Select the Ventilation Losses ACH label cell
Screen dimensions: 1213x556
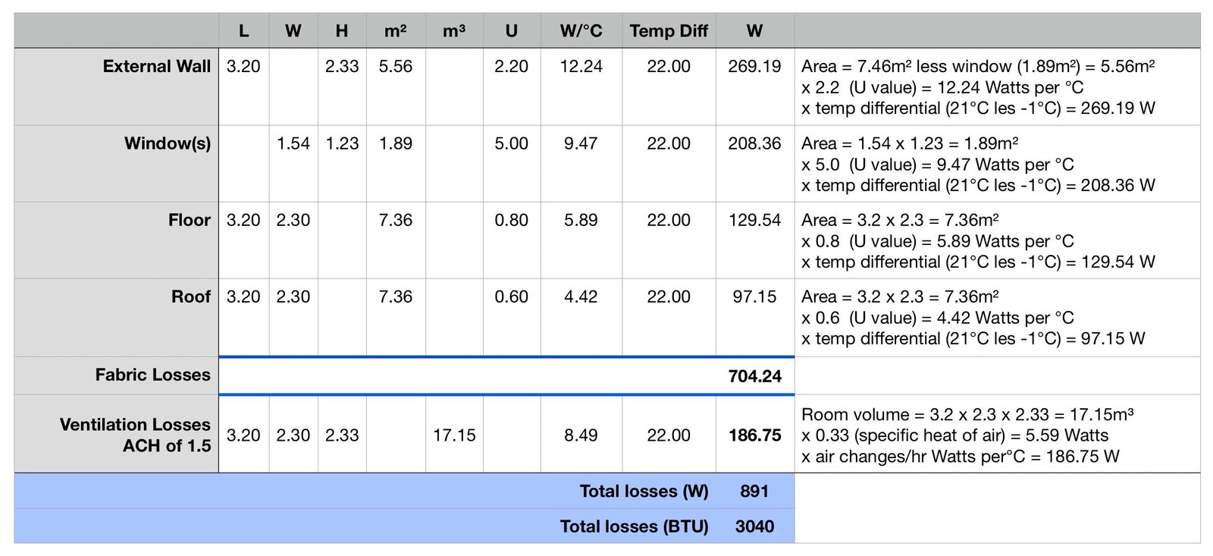tap(135, 435)
